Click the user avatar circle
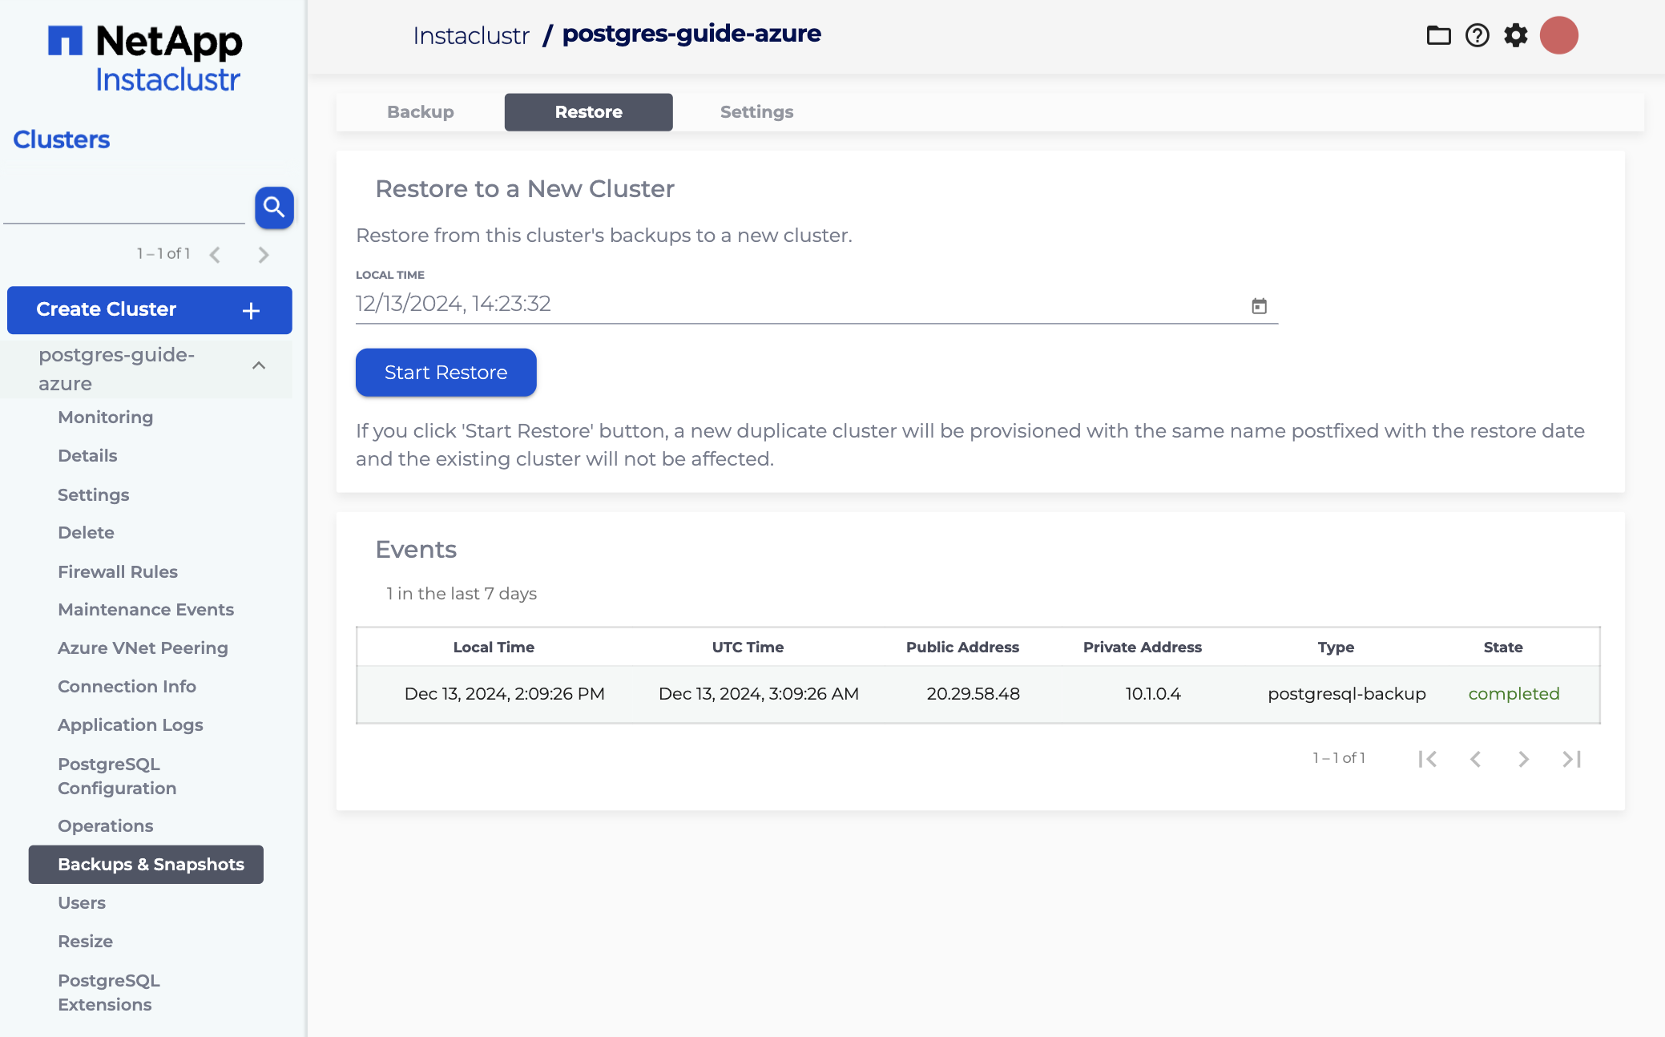This screenshot has width=1665, height=1037. coord(1558,35)
